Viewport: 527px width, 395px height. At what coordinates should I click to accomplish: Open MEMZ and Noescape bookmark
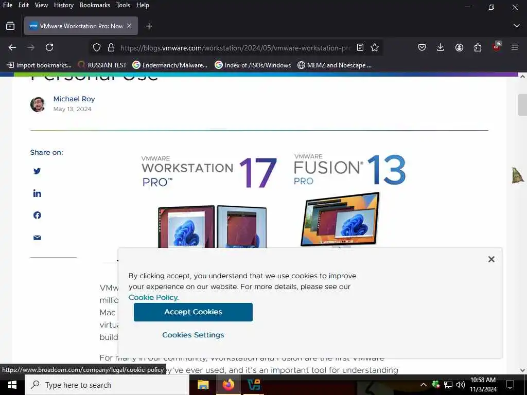pyautogui.click(x=335, y=65)
